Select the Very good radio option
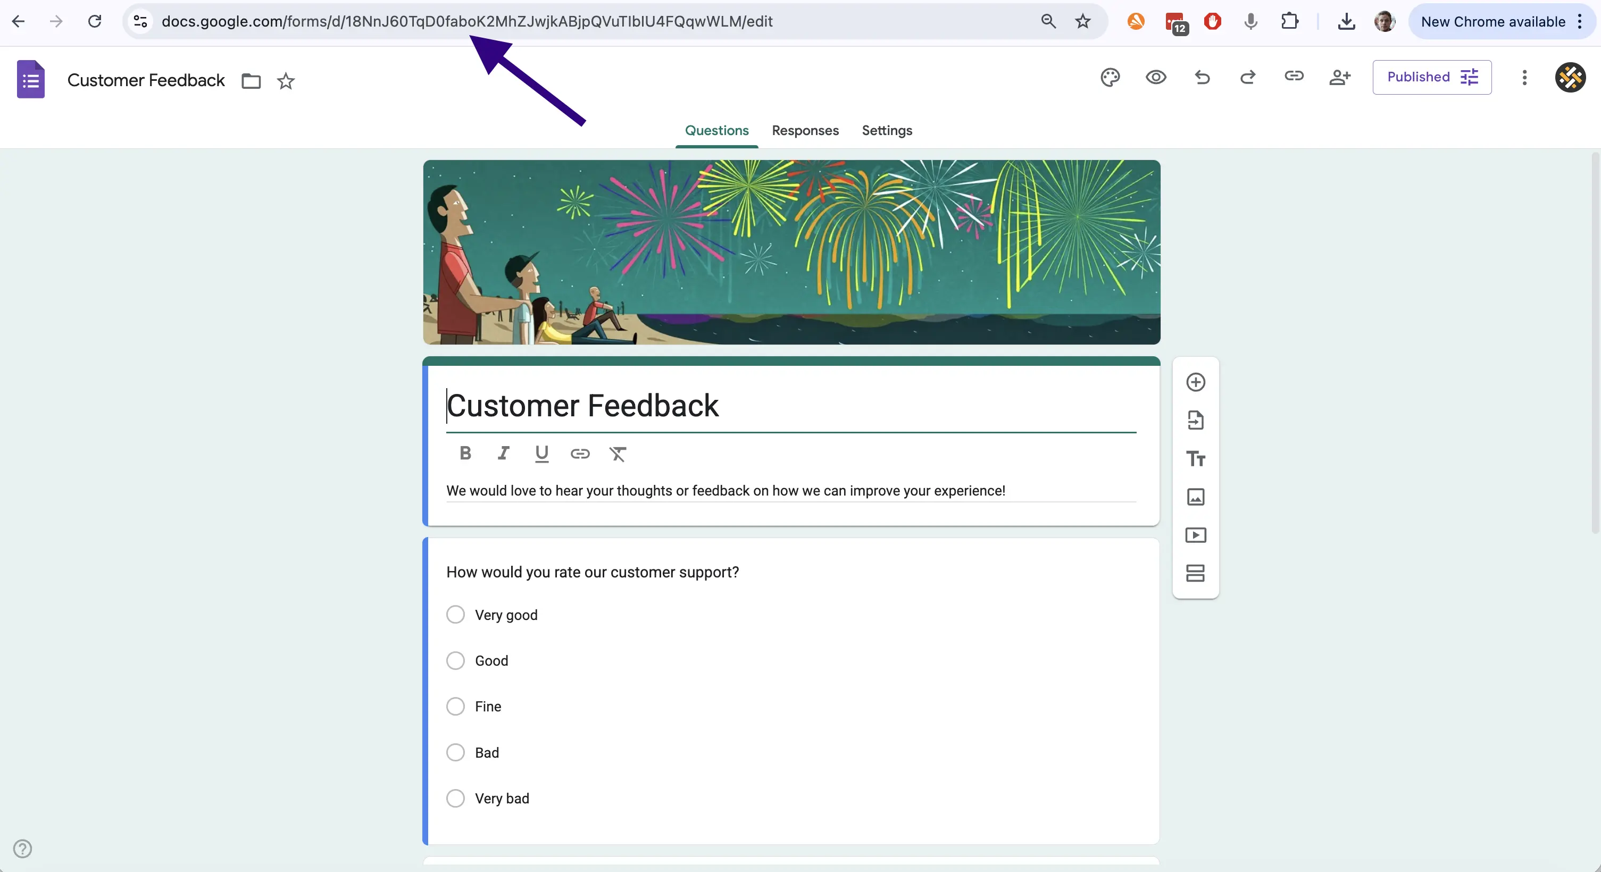The image size is (1601, 872). pos(455,615)
